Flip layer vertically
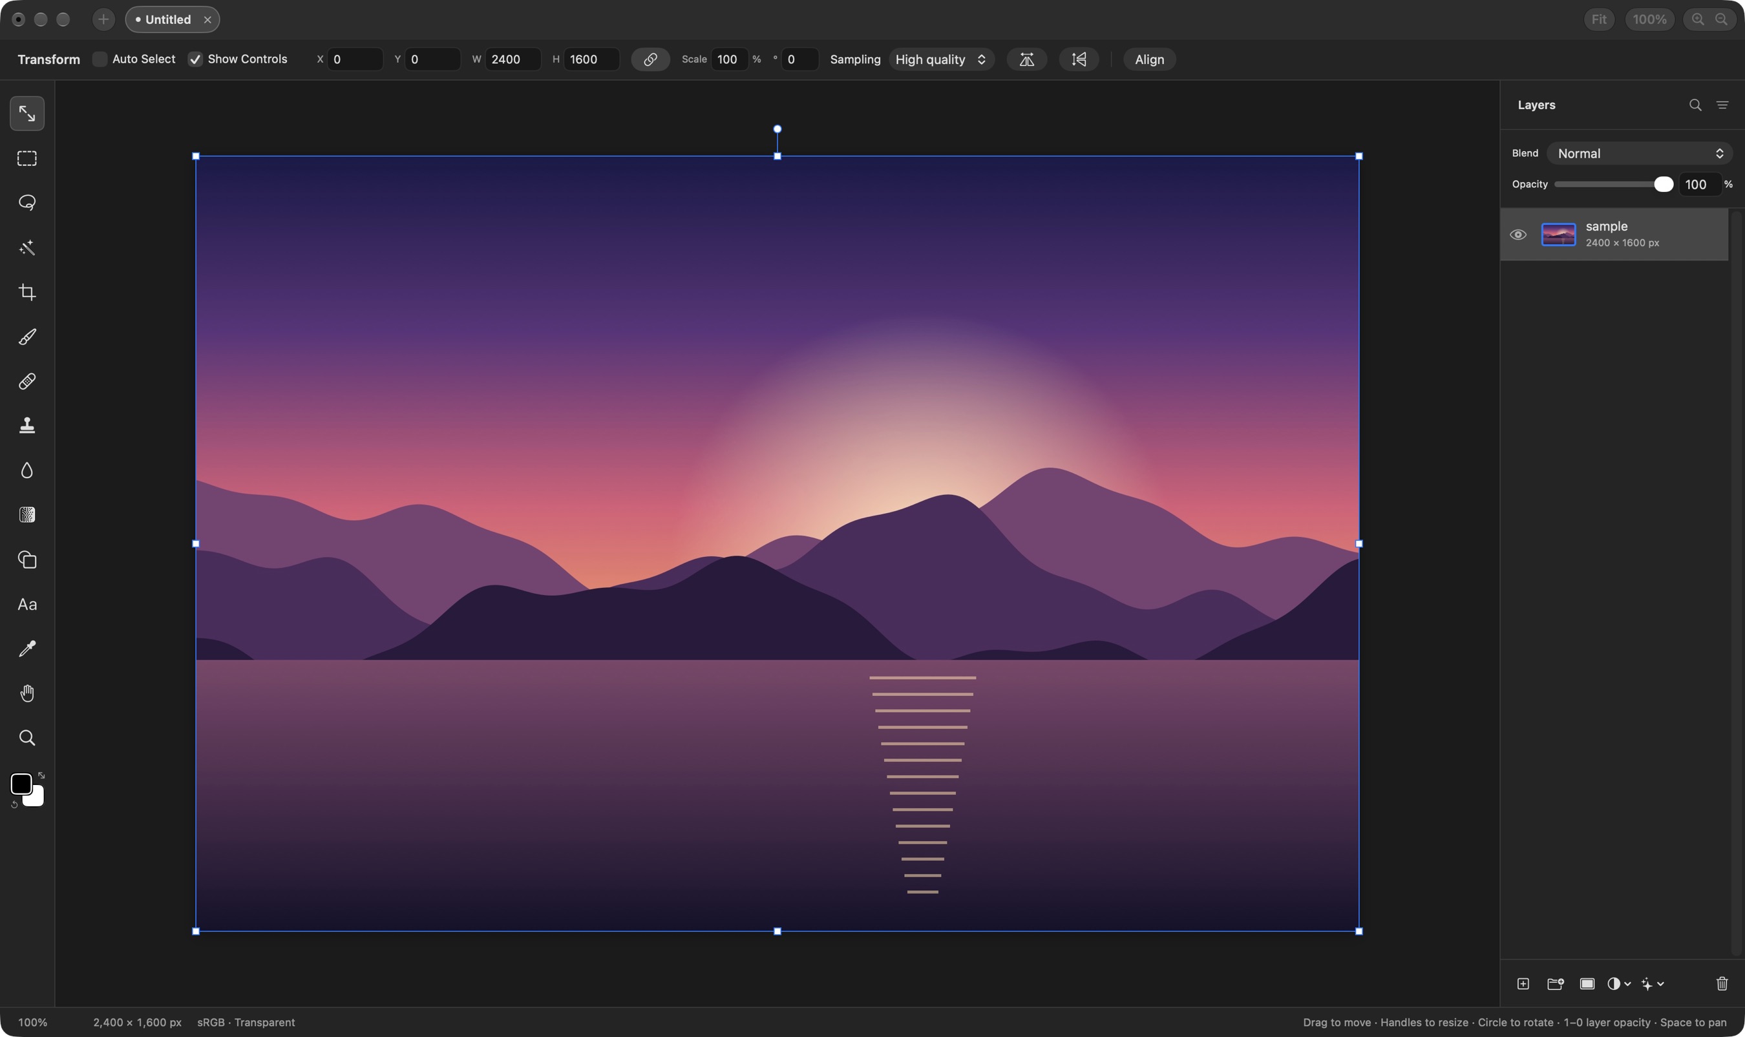Image resolution: width=1745 pixels, height=1037 pixels. click(x=1079, y=59)
